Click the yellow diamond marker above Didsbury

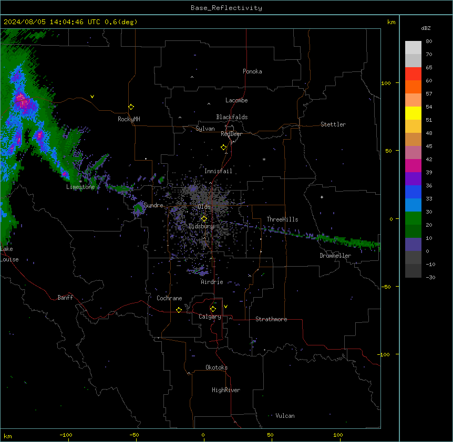point(204,219)
